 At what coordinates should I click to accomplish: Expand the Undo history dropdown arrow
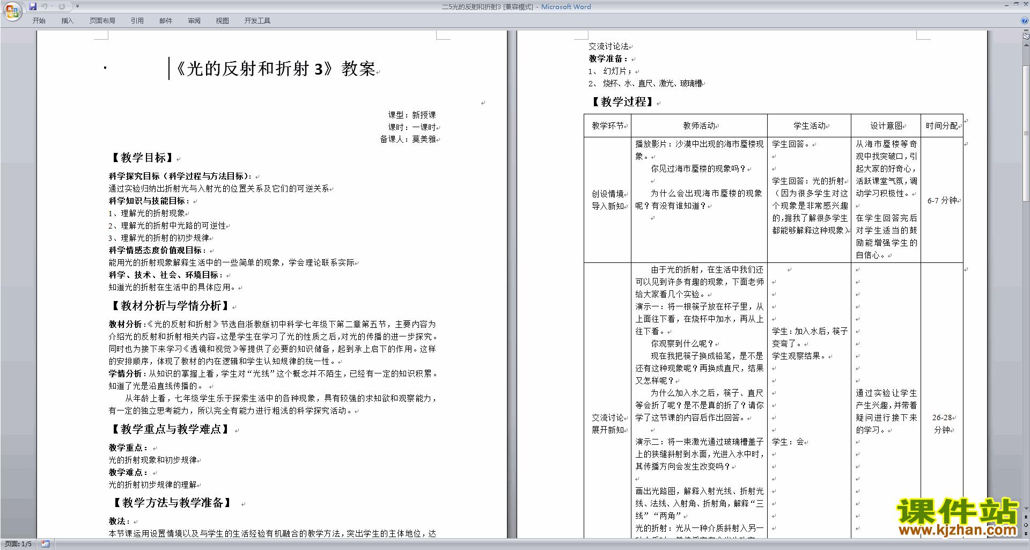(52, 6)
